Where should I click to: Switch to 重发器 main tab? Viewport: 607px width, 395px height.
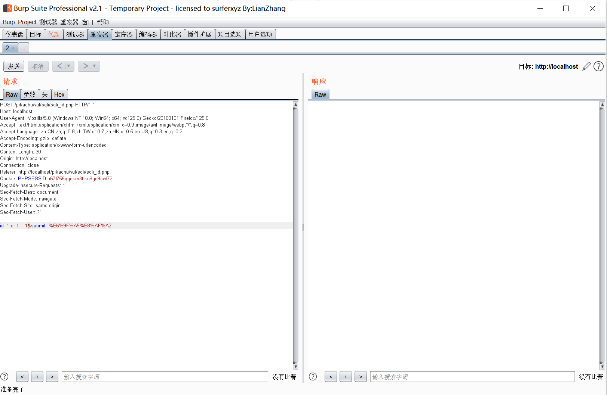[x=99, y=34]
